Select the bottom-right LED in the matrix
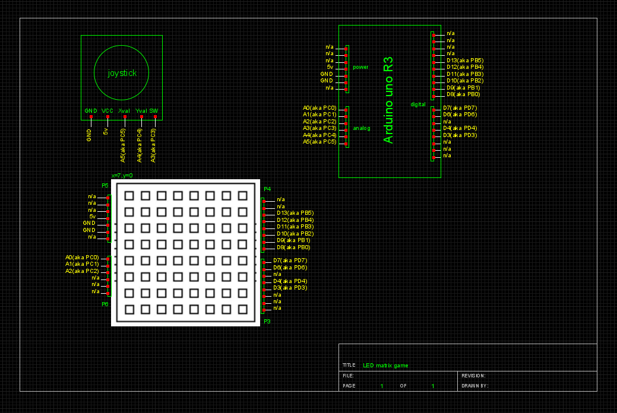 [x=242, y=309]
